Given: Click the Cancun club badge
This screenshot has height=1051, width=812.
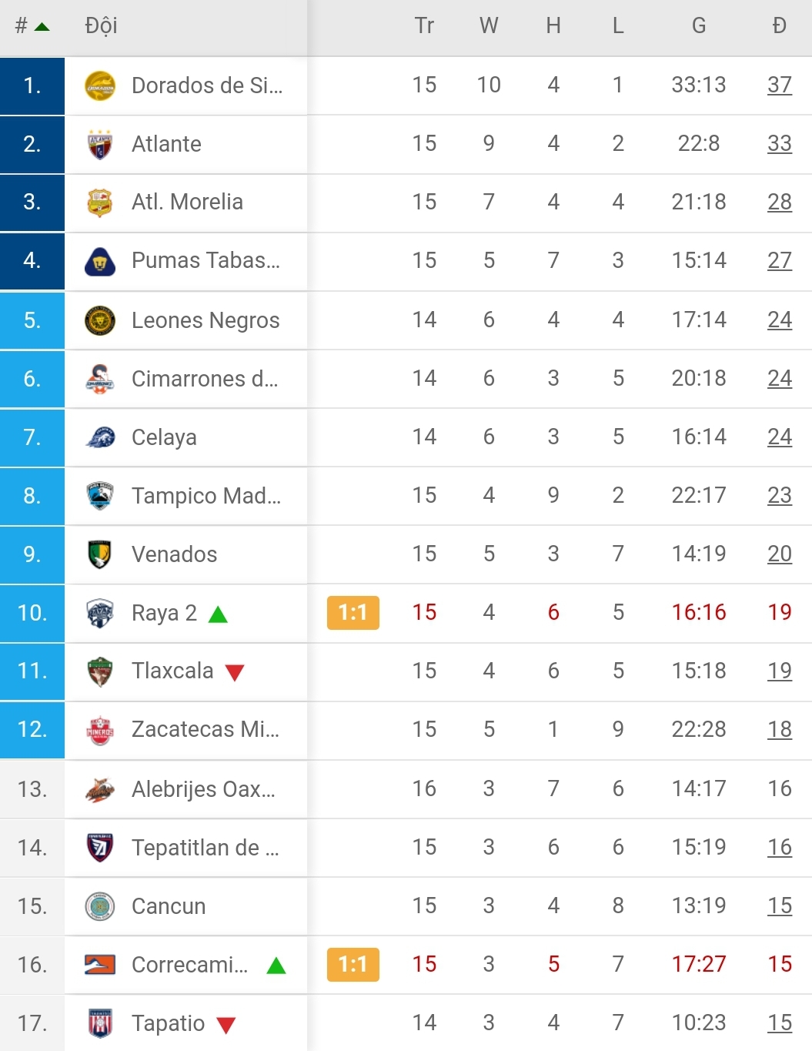Looking at the screenshot, I should point(100,906).
